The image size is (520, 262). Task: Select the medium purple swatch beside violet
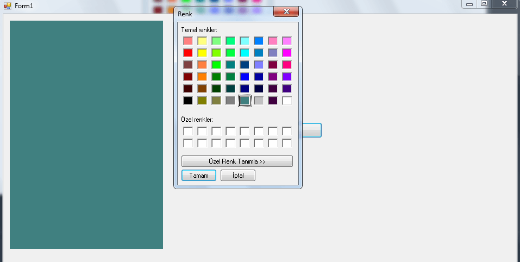(273, 77)
